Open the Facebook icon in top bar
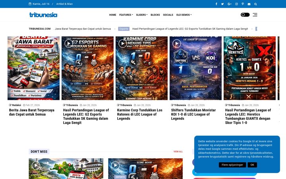The image size is (286, 179). click(216, 4)
